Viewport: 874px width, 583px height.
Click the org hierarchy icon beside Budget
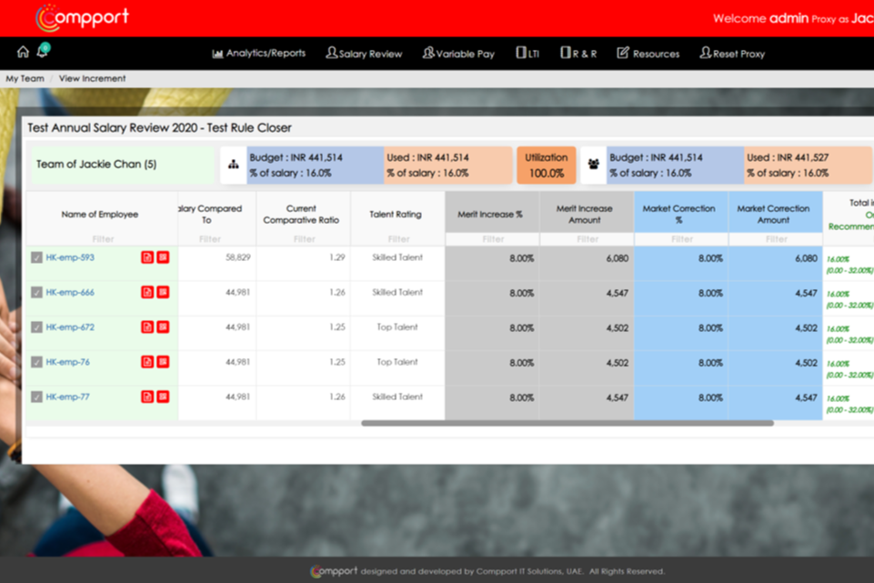233,165
